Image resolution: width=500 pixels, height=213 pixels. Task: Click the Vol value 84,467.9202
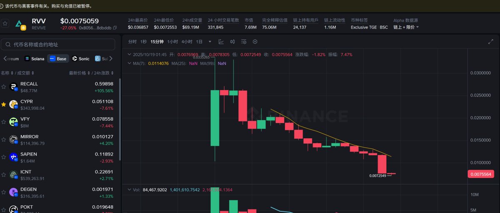pos(155,190)
